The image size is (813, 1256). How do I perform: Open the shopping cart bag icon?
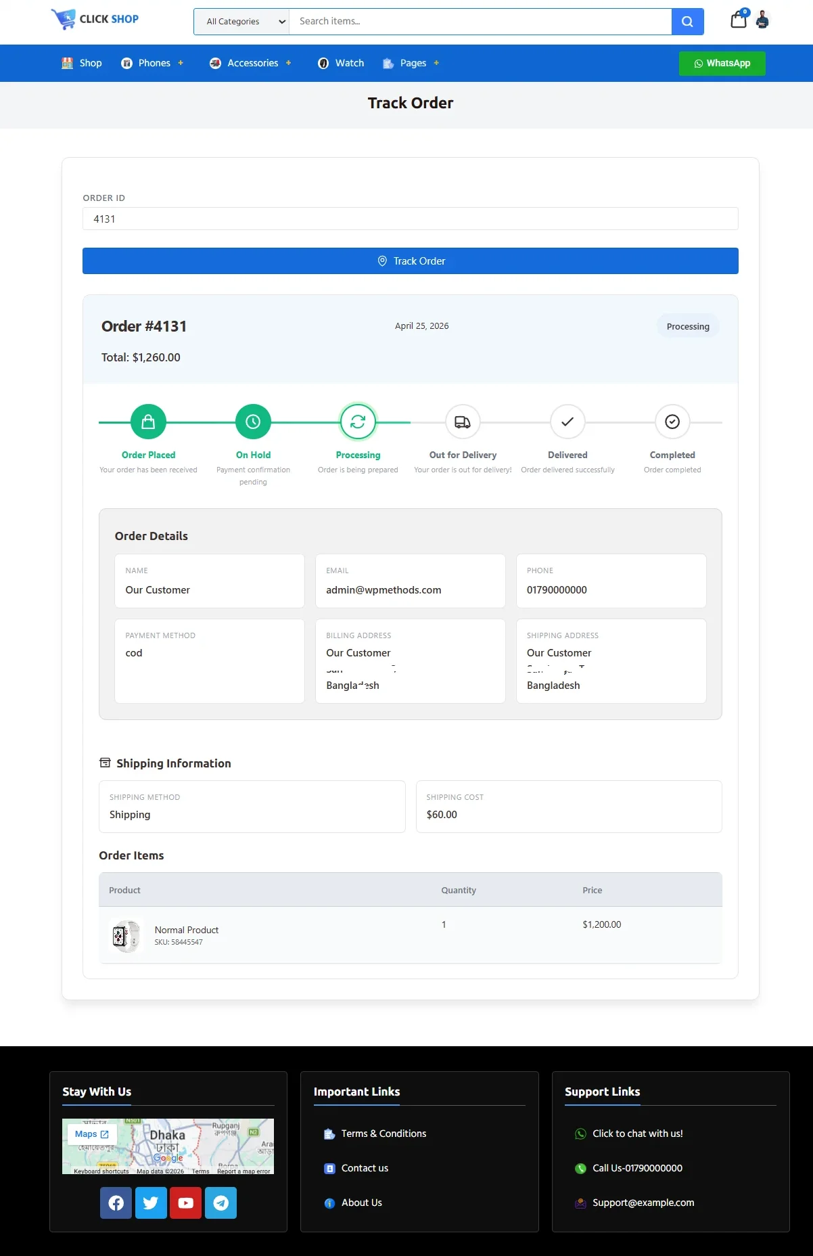[739, 20]
